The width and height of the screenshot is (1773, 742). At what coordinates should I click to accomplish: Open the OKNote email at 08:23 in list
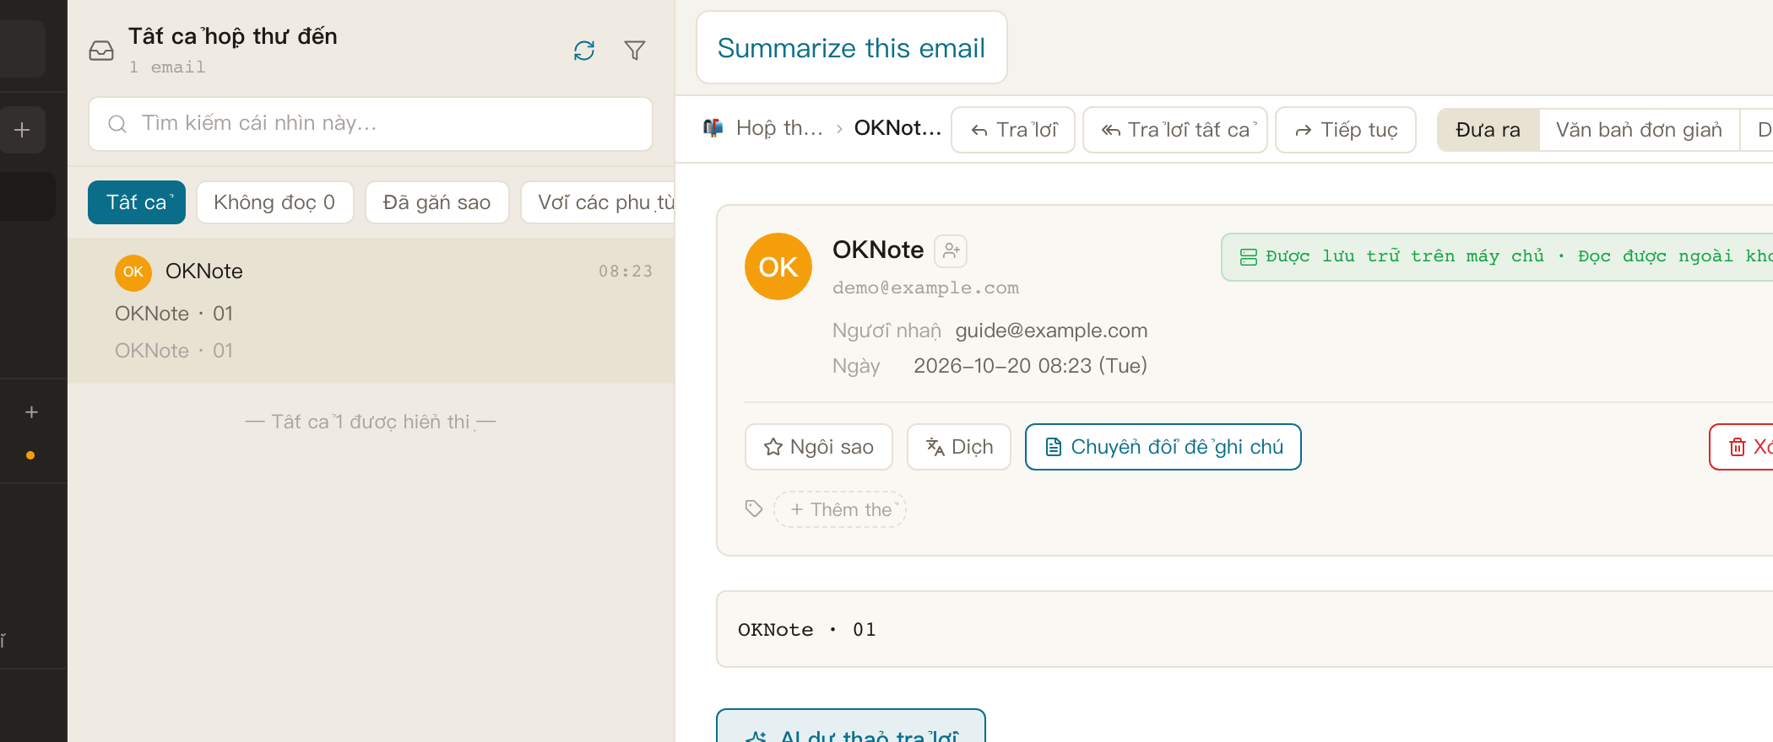pos(371,310)
